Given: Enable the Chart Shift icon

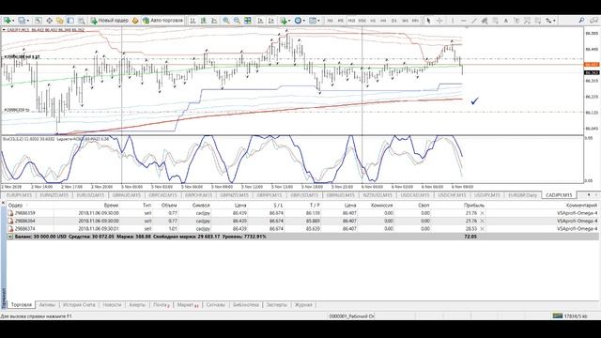Looking at the screenshot, I should [x=271, y=21].
